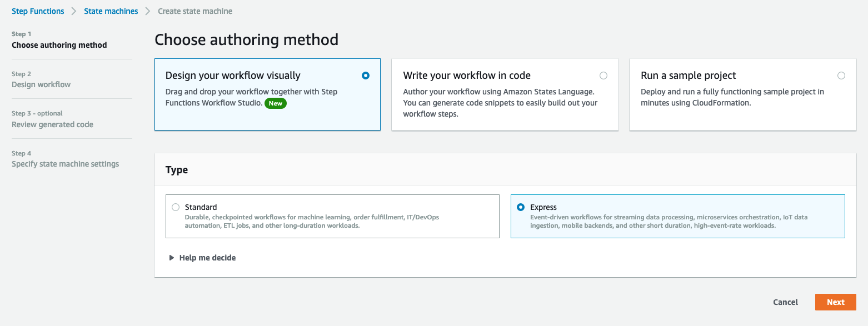Screen dimensions: 868x326
Task: Open the Step Functions breadcrumb link
Action: [x=37, y=11]
